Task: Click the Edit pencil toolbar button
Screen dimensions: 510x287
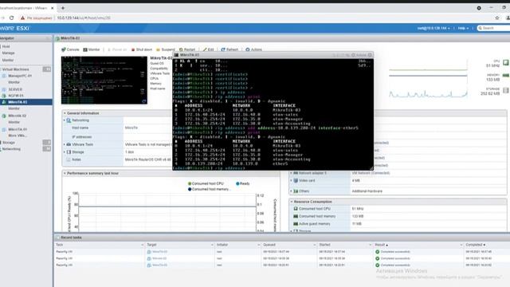Action: click(x=209, y=49)
